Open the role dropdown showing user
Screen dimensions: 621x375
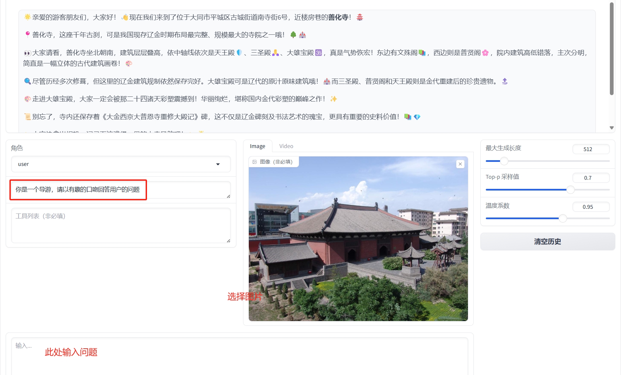(121, 164)
